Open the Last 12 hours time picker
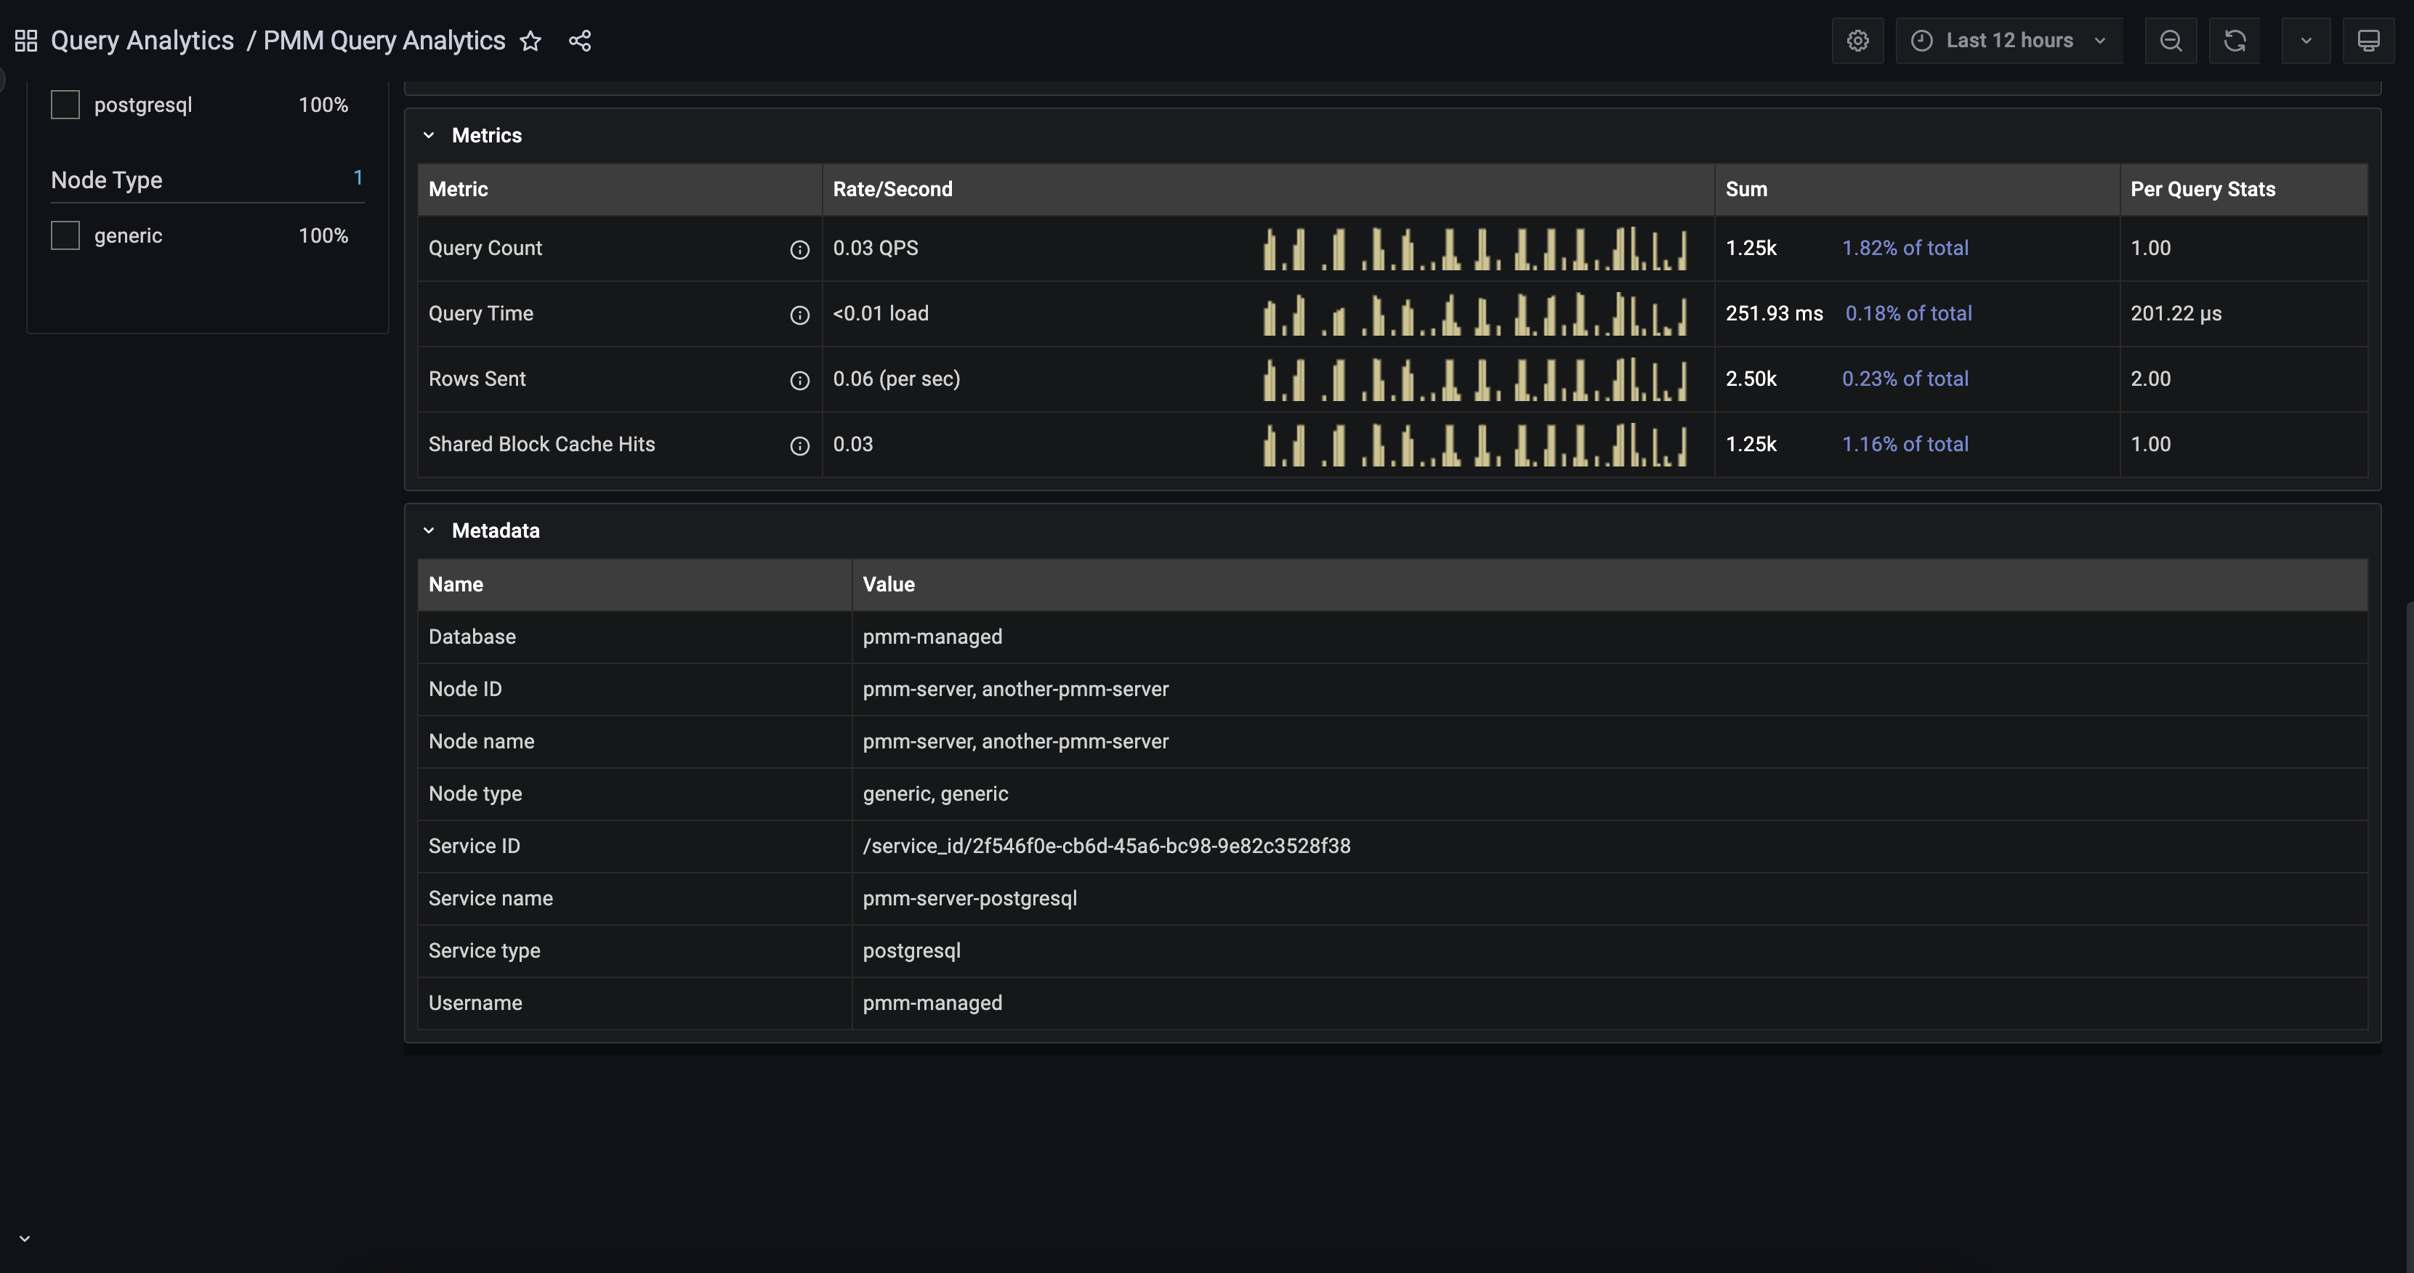Screen dimensions: 2414x1273 point(2009,41)
